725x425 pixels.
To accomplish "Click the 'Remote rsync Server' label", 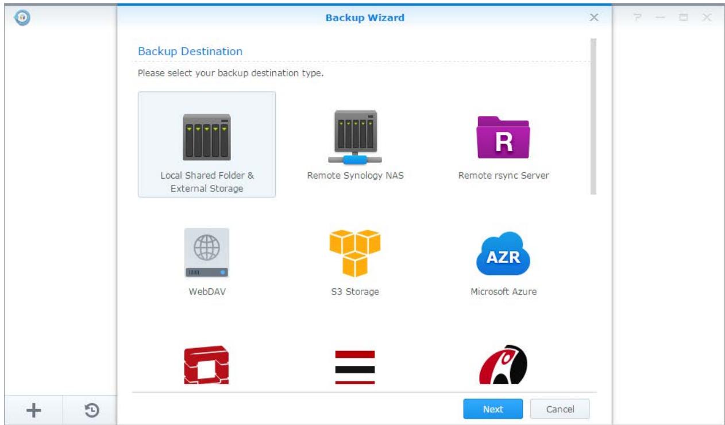I will point(504,176).
